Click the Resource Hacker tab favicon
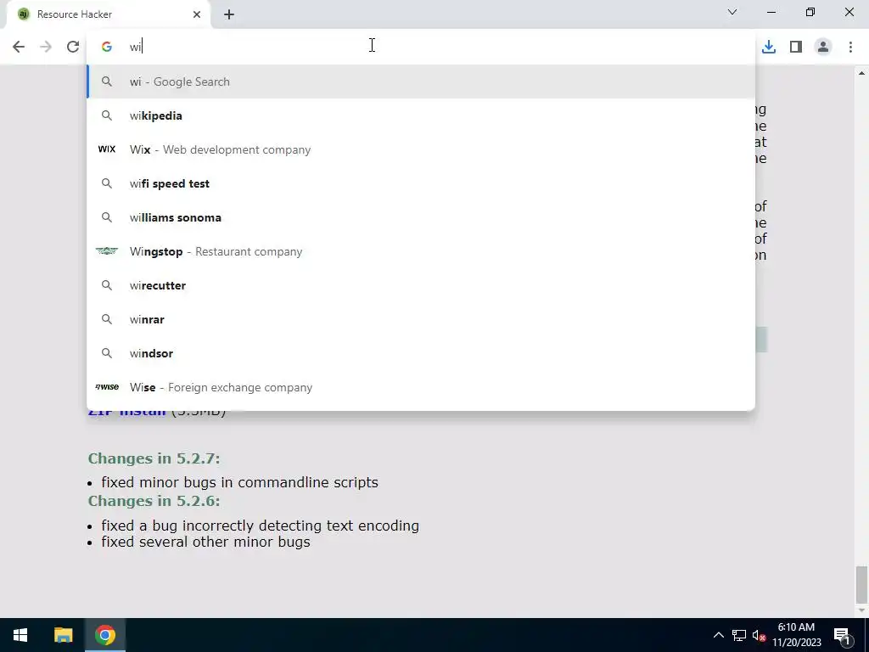869x652 pixels. [23, 14]
